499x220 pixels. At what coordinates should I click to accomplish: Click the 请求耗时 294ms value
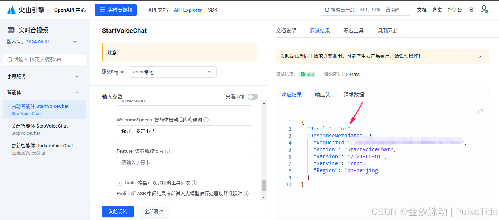click(x=353, y=74)
